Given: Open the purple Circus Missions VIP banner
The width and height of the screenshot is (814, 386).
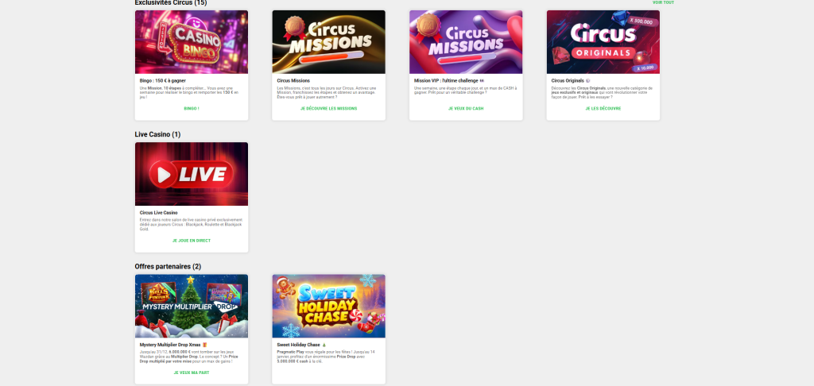Looking at the screenshot, I should (x=466, y=42).
